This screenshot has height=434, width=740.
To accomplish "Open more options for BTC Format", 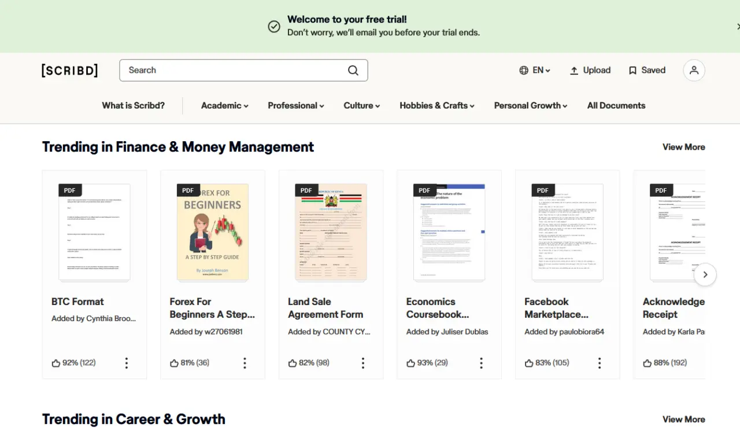I will click(127, 363).
